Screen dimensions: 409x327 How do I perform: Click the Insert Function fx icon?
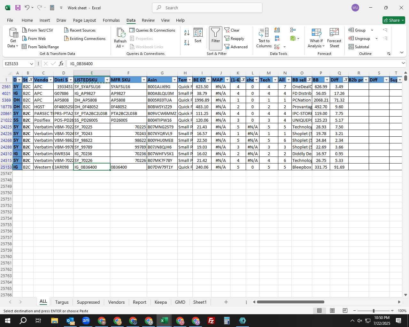(61, 64)
